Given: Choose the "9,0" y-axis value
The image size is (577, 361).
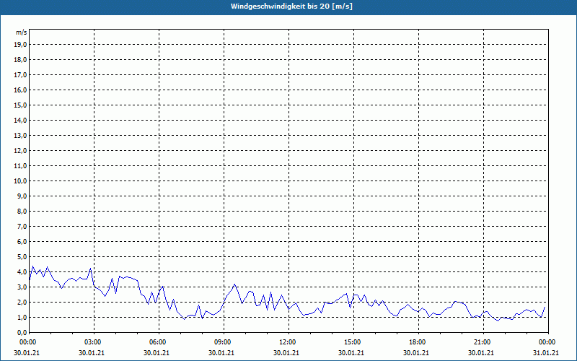Looking at the screenshot, I should tap(22, 196).
